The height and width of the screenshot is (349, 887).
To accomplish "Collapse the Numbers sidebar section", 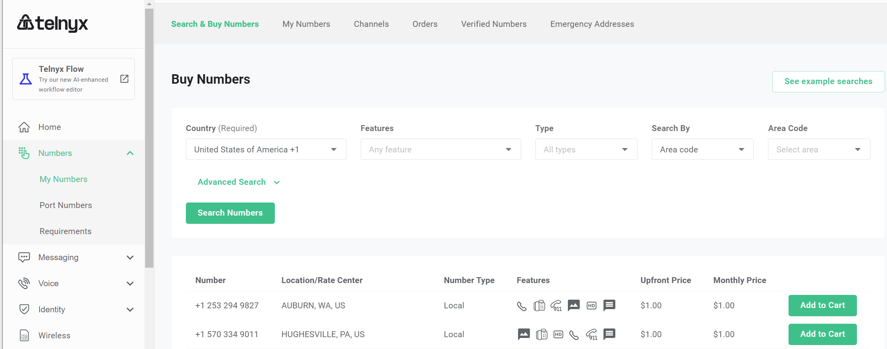I will [130, 153].
